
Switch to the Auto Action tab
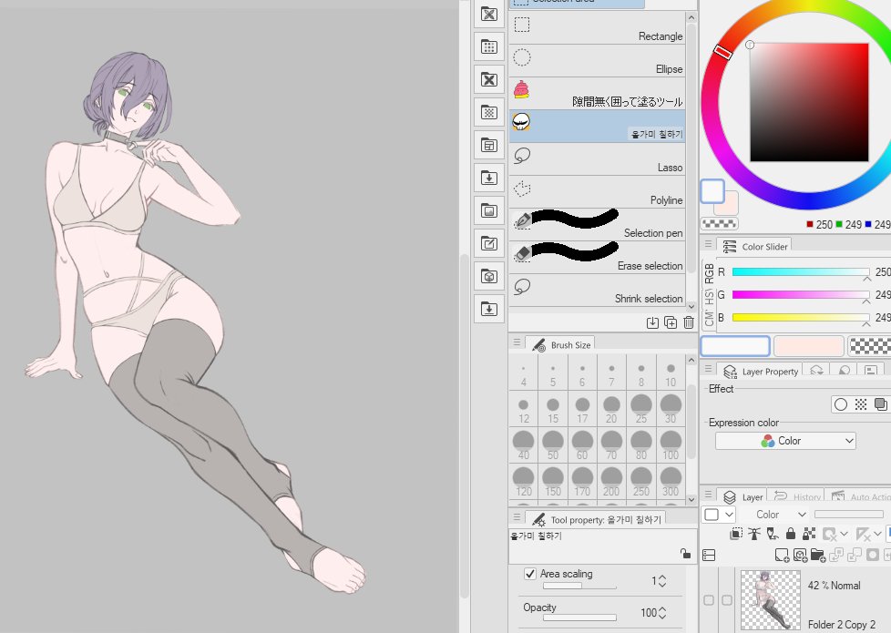tap(860, 497)
